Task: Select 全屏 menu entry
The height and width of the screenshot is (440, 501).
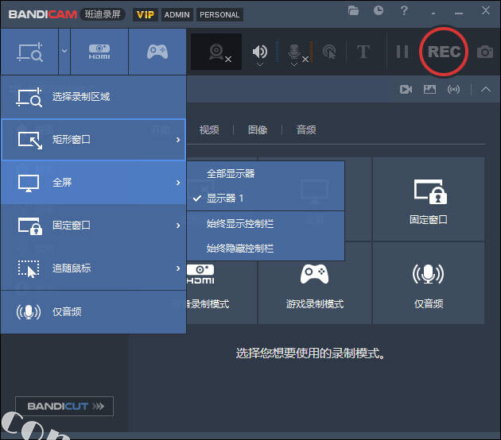Action: pyautogui.click(x=93, y=183)
